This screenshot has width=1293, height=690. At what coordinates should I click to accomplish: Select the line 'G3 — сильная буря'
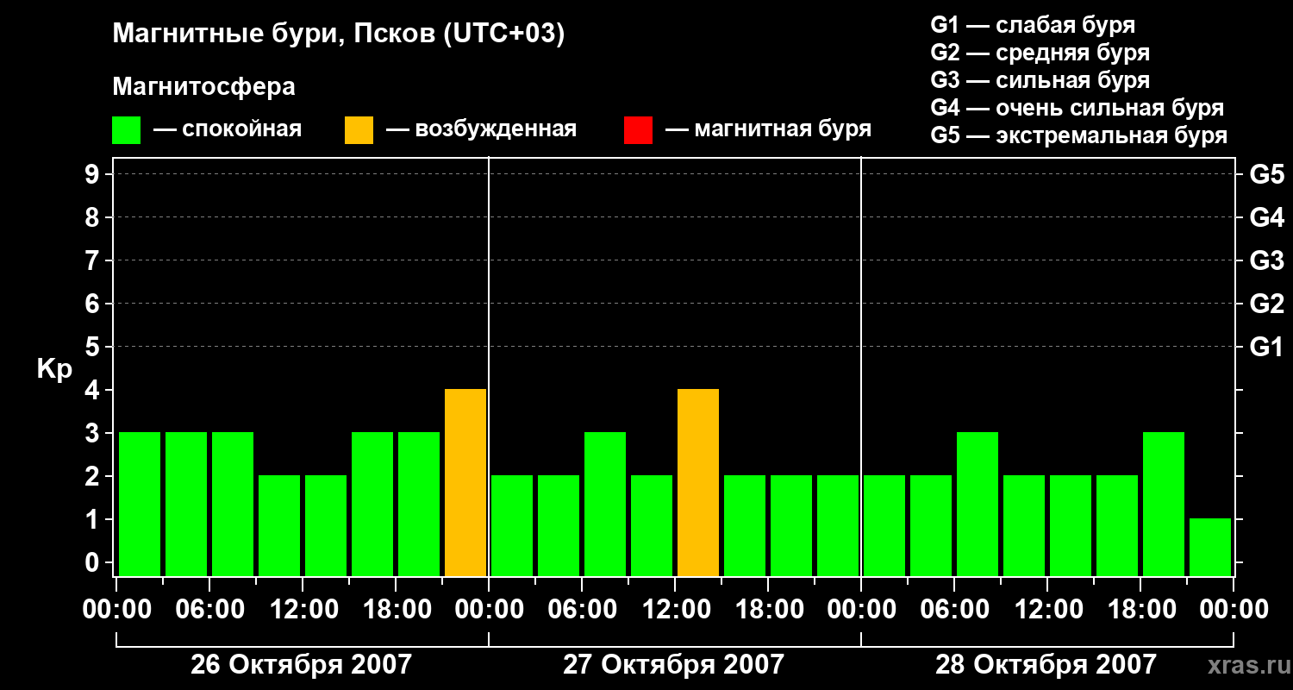click(x=1040, y=80)
